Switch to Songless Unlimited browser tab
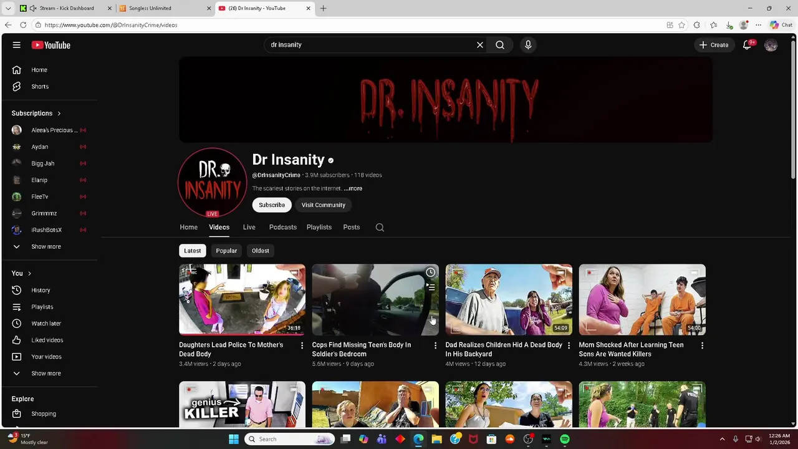This screenshot has width=798, height=449. coord(165,8)
